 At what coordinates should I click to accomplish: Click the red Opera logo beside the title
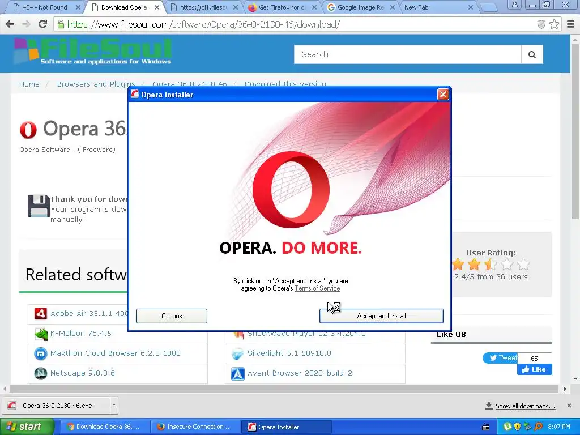point(28,130)
